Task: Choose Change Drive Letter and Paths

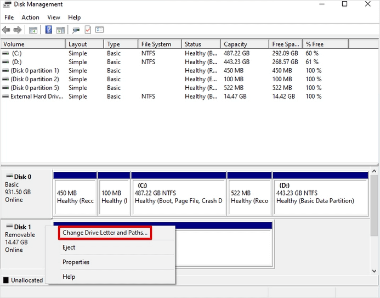Action: [x=105, y=233]
